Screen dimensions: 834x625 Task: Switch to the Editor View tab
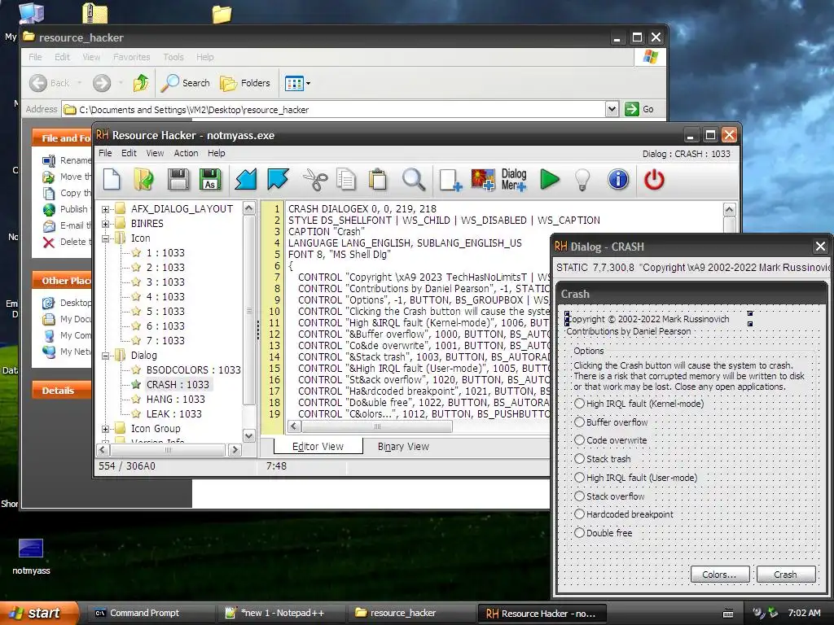click(318, 447)
